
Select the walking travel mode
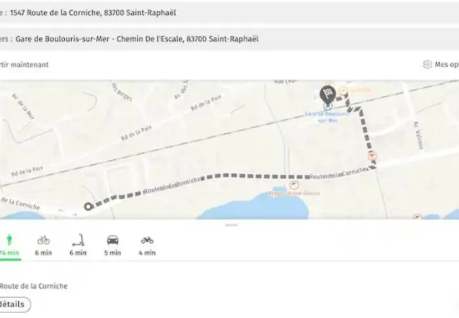(9, 244)
